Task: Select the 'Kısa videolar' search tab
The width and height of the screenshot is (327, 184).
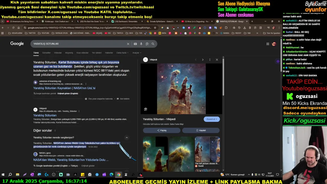Action: click(x=82, y=53)
